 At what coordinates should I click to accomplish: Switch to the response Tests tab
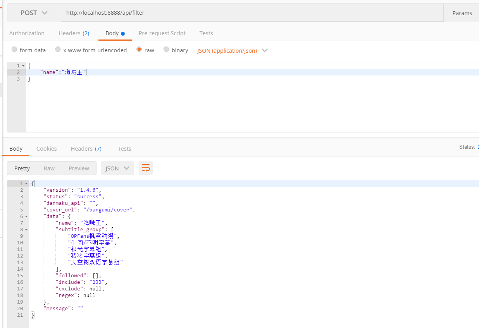(124, 149)
